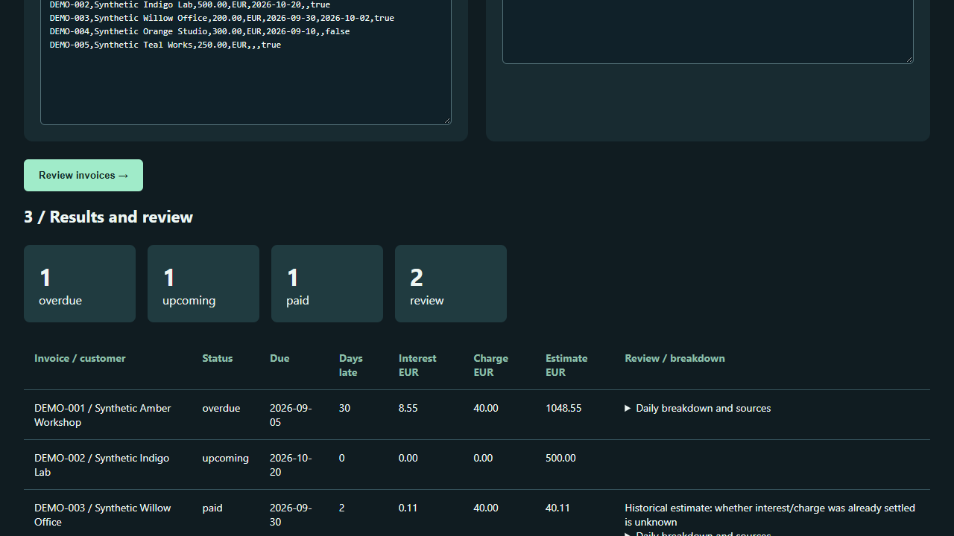Click interest value "0.11"
The image size is (954, 536).
tap(408, 508)
